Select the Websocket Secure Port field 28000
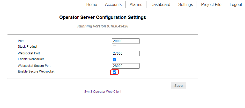Screen dimensions: 245x108 point(126,66)
